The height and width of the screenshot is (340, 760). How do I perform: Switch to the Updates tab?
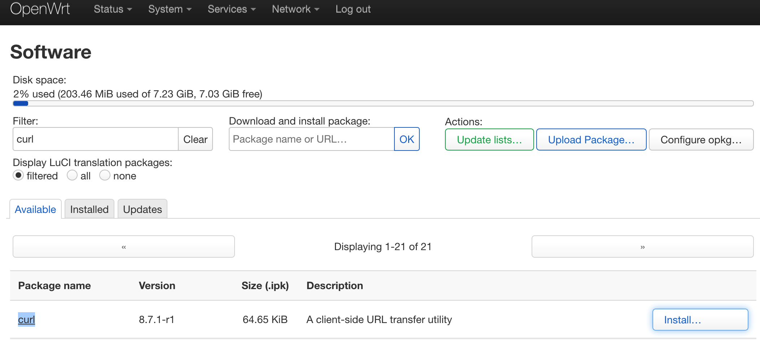[143, 209]
